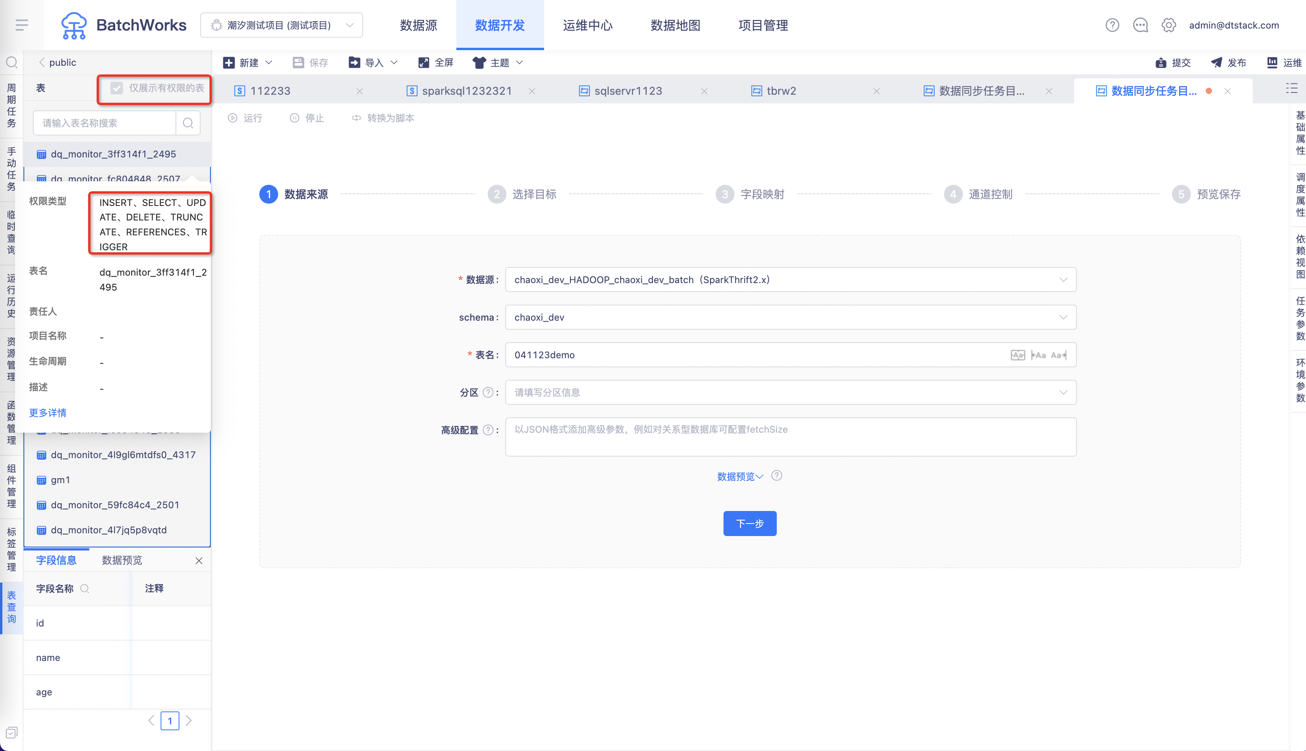Click the 提交 submit icon
The image size is (1306, 751).
(x=1161, y=62)
